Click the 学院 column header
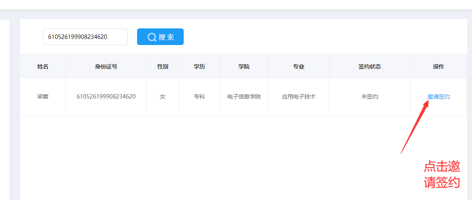Viewport: 472px width, 200px height. tap(244, 67)
